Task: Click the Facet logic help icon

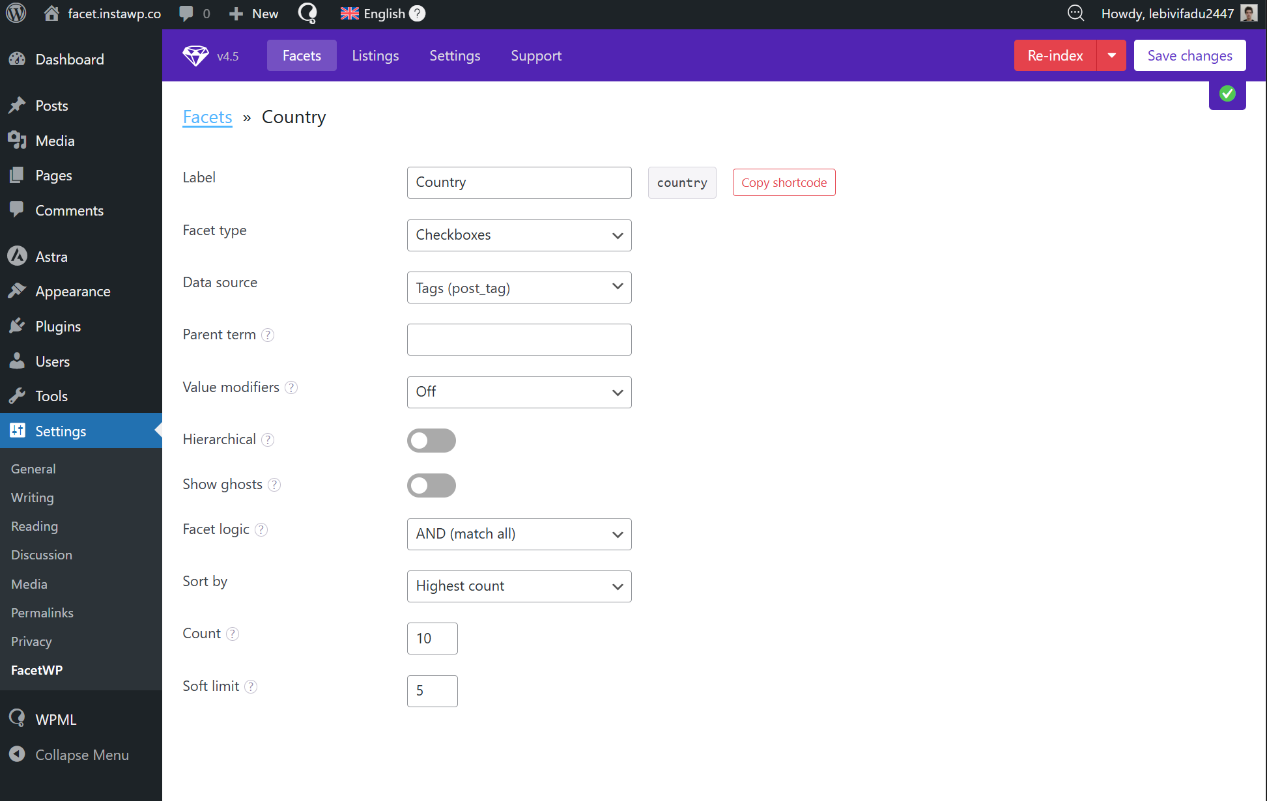Action: (261, 529)
